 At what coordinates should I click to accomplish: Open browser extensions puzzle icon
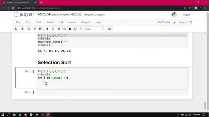(x=196, y=8)
